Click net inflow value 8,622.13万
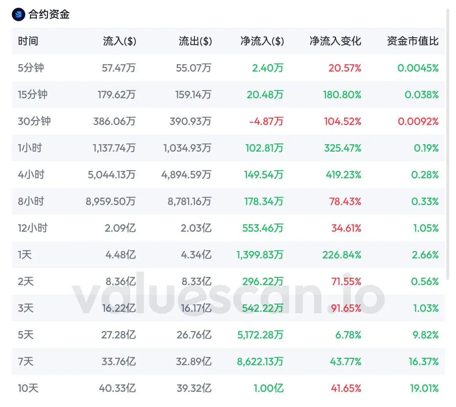 point(260,361)
